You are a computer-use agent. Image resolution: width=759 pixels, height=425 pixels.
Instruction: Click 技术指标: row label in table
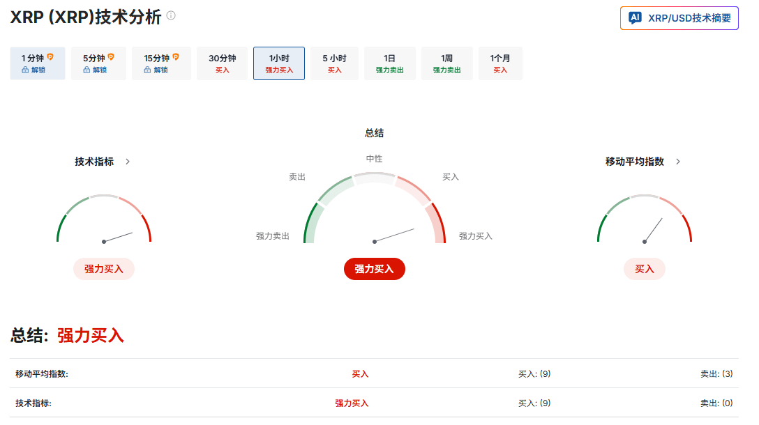[x=33, y=403]
